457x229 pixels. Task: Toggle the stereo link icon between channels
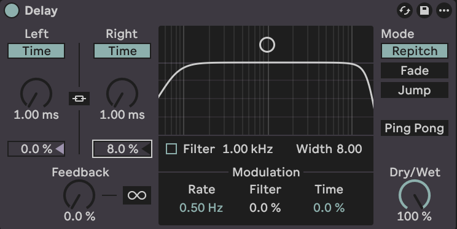tap(79, 99)
